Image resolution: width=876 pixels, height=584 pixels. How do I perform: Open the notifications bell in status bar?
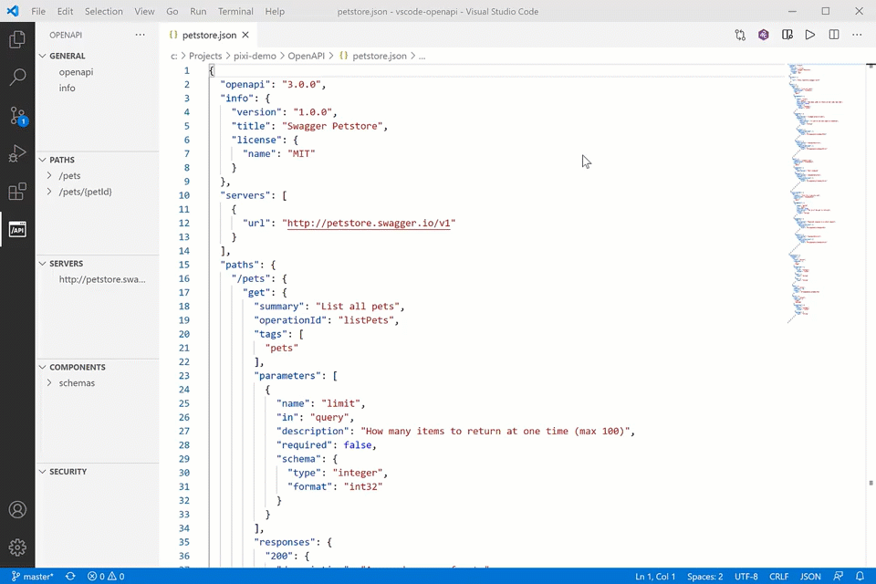[860, 576]
